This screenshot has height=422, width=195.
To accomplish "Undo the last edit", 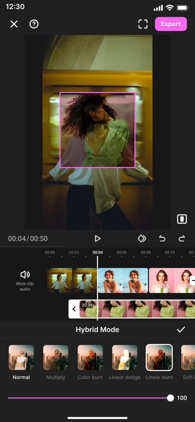I will [162, 238].
